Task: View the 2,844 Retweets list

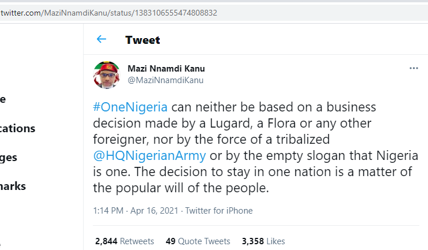Action: click(x=125, y=241)
